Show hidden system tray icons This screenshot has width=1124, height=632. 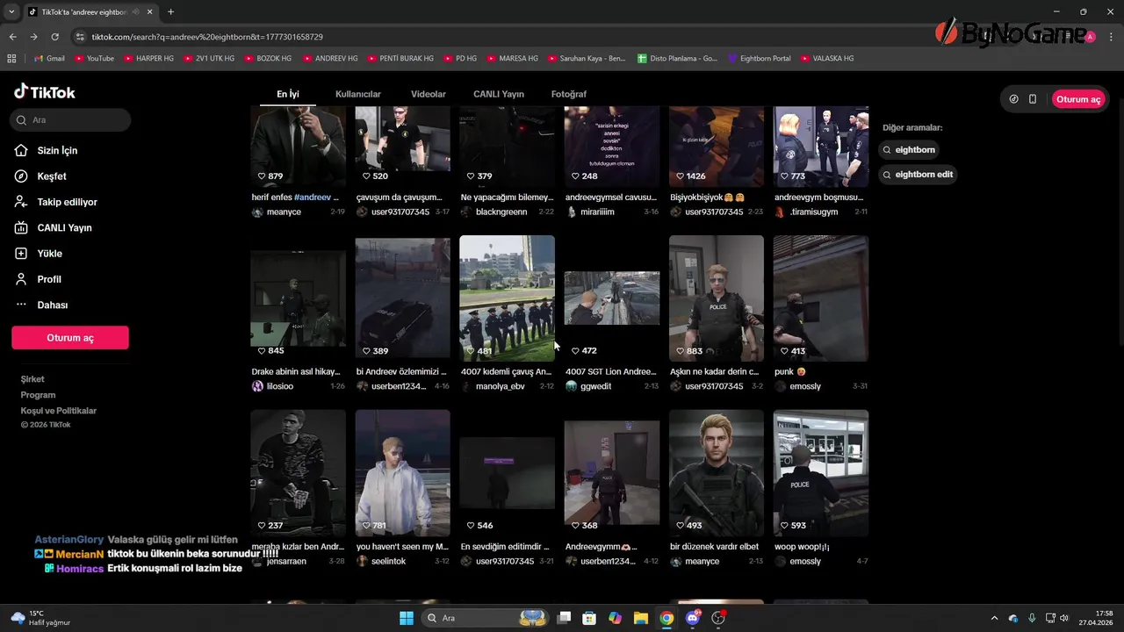(x=994, y=618)
